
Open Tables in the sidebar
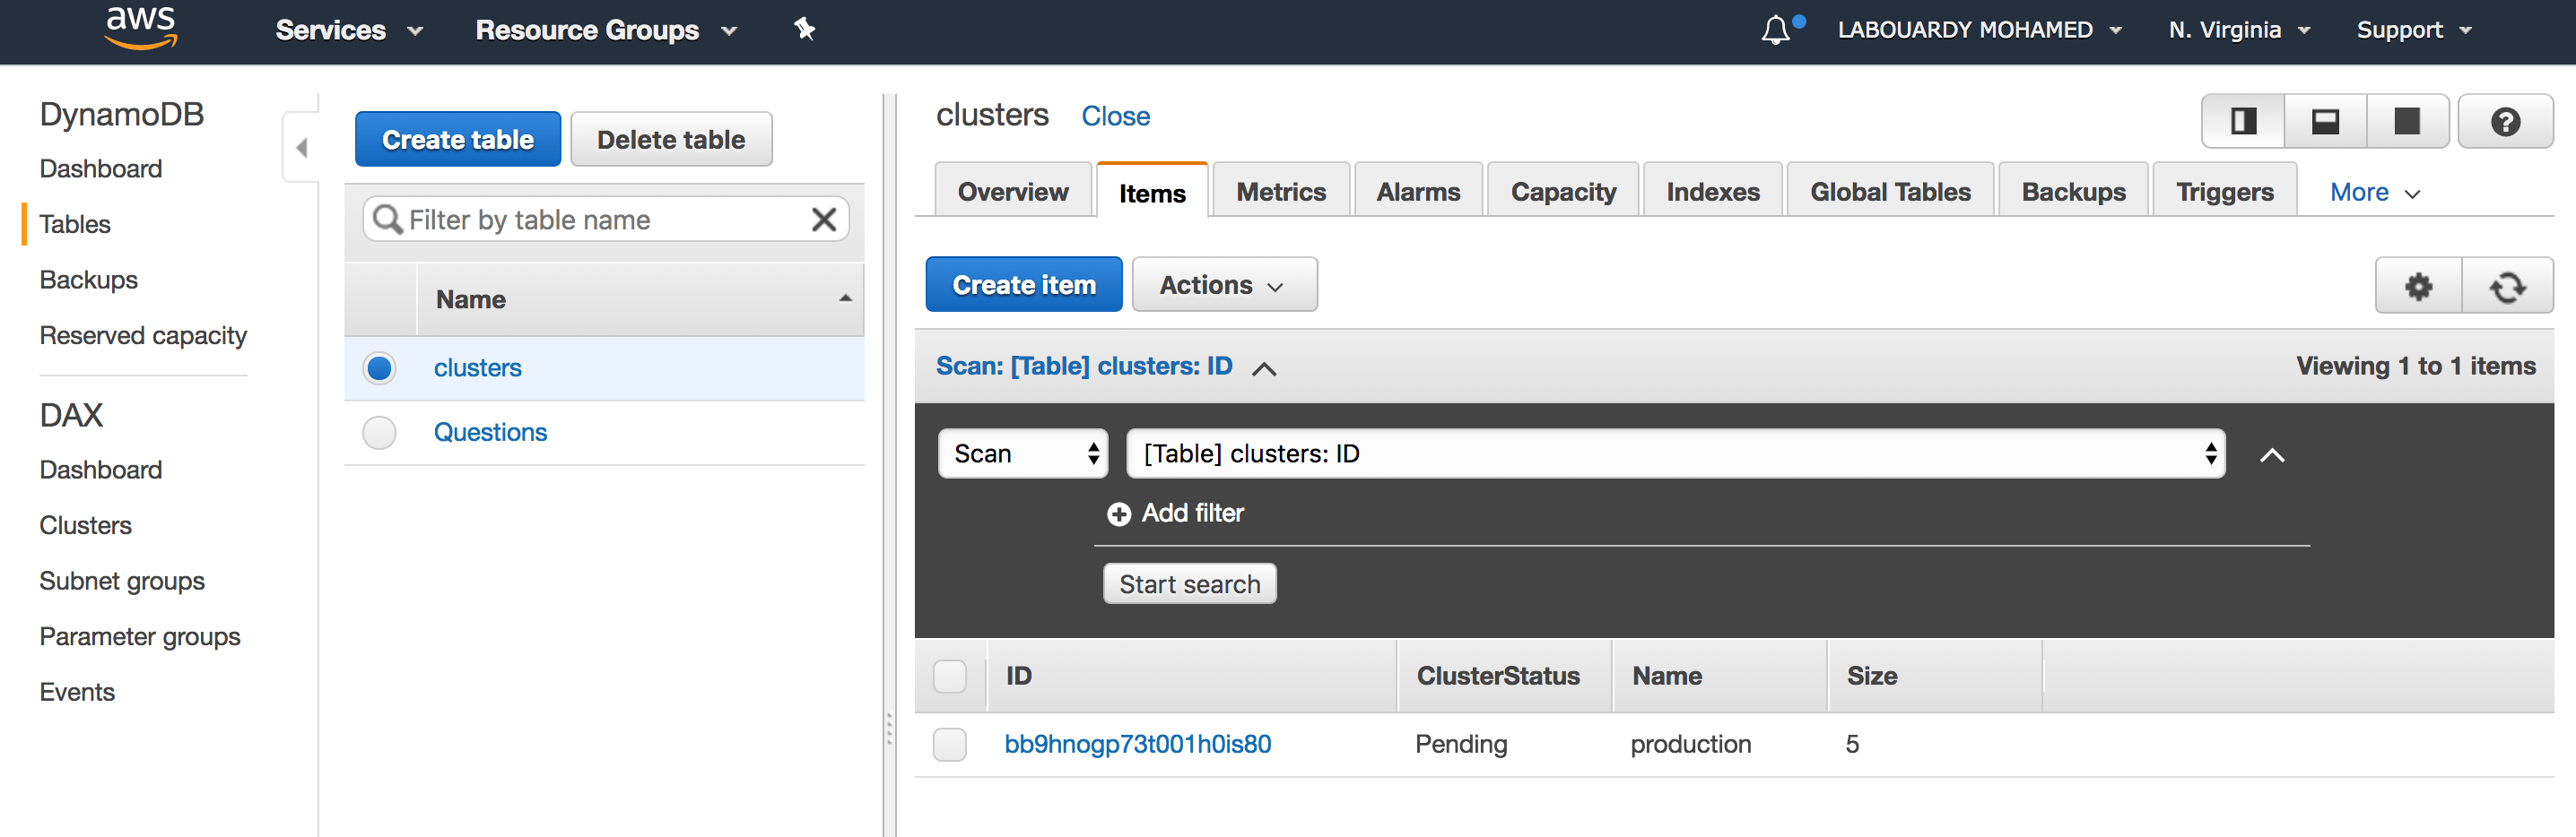[x=75, y=224]
